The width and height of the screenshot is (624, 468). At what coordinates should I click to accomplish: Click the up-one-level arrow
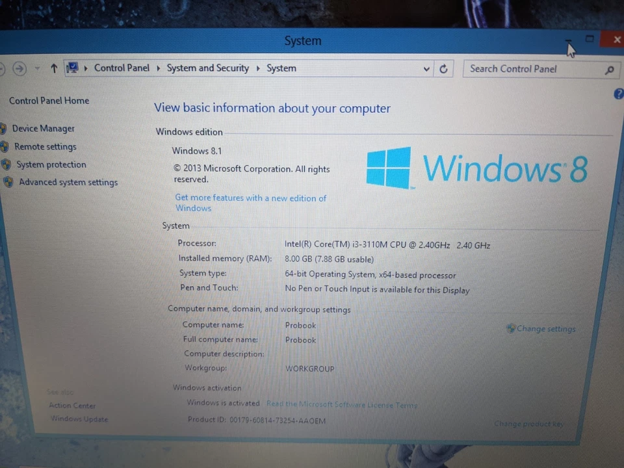54,68
